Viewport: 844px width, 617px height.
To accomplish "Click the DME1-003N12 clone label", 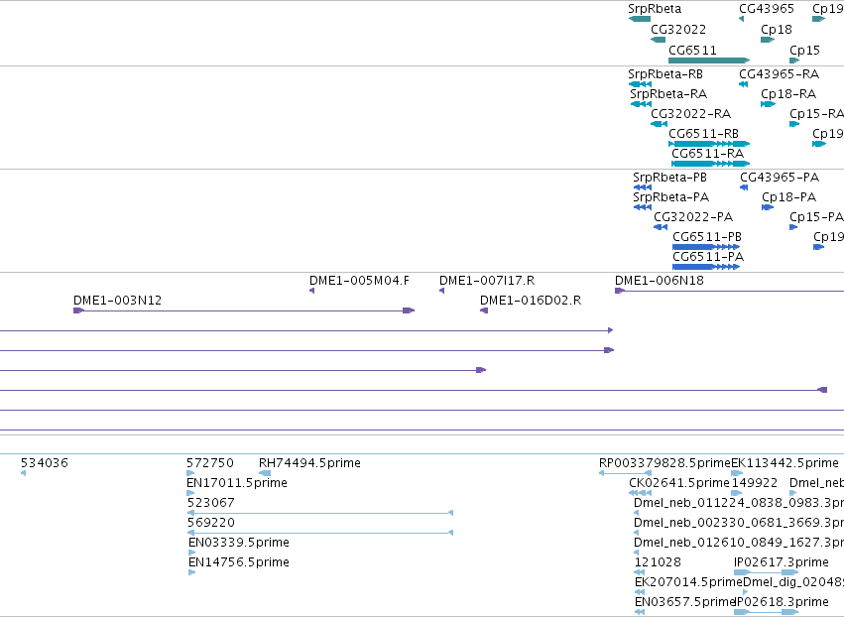I will click(x=117, y=301).
